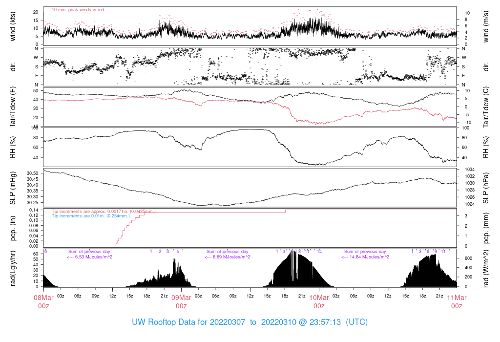Click the '12z' time tick after 08Mar
The image size is (500, 342).
click(113, 296)
